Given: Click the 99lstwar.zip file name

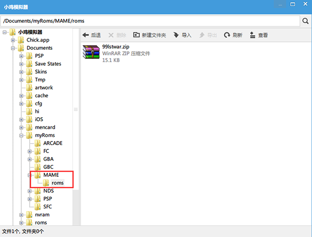Looking at the screenshot, I should point(115,47).
